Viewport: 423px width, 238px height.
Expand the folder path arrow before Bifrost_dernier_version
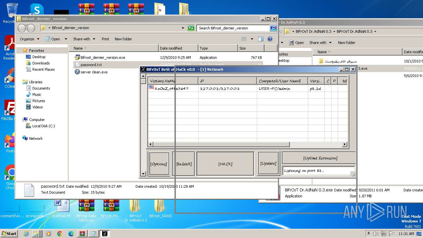point(49,28)
